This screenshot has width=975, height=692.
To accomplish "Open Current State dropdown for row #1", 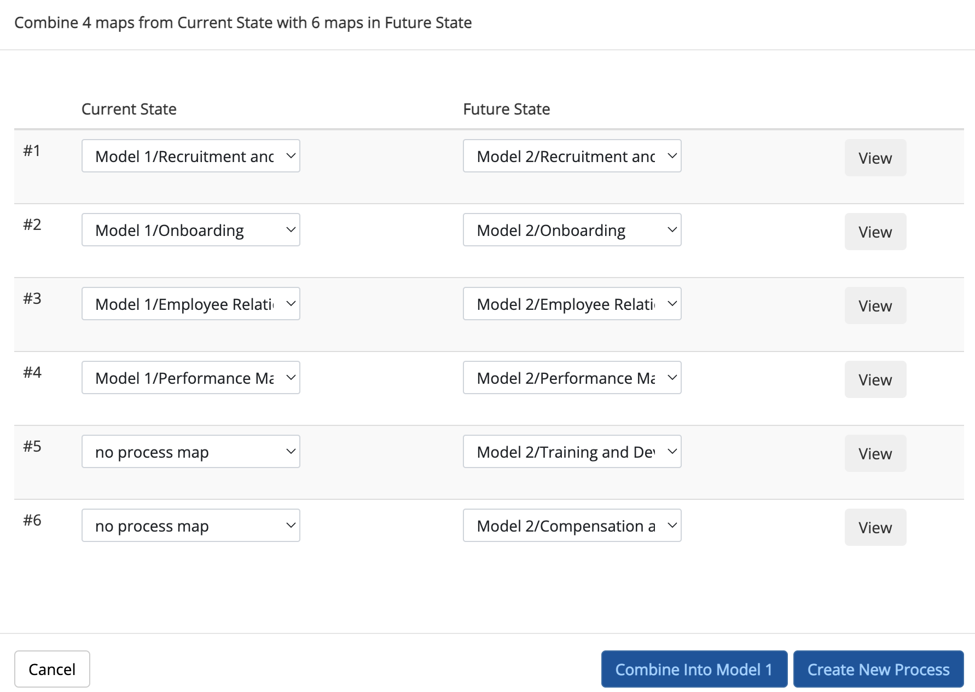I will (190, 156).
